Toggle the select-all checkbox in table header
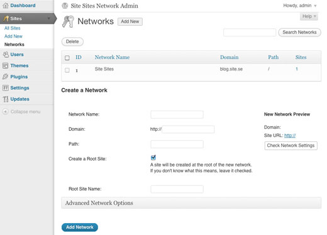327x235 pixels. tap(67, 58)
